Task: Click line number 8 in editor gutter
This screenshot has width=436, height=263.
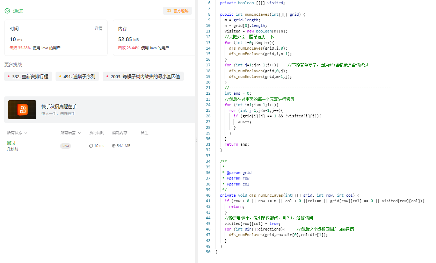Action: pyautogui.click(x=209, y=14)
